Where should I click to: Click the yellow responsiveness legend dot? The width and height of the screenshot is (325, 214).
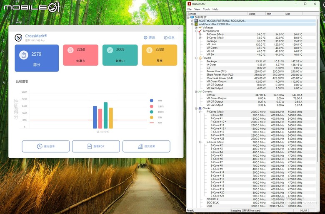pos(152,118)
